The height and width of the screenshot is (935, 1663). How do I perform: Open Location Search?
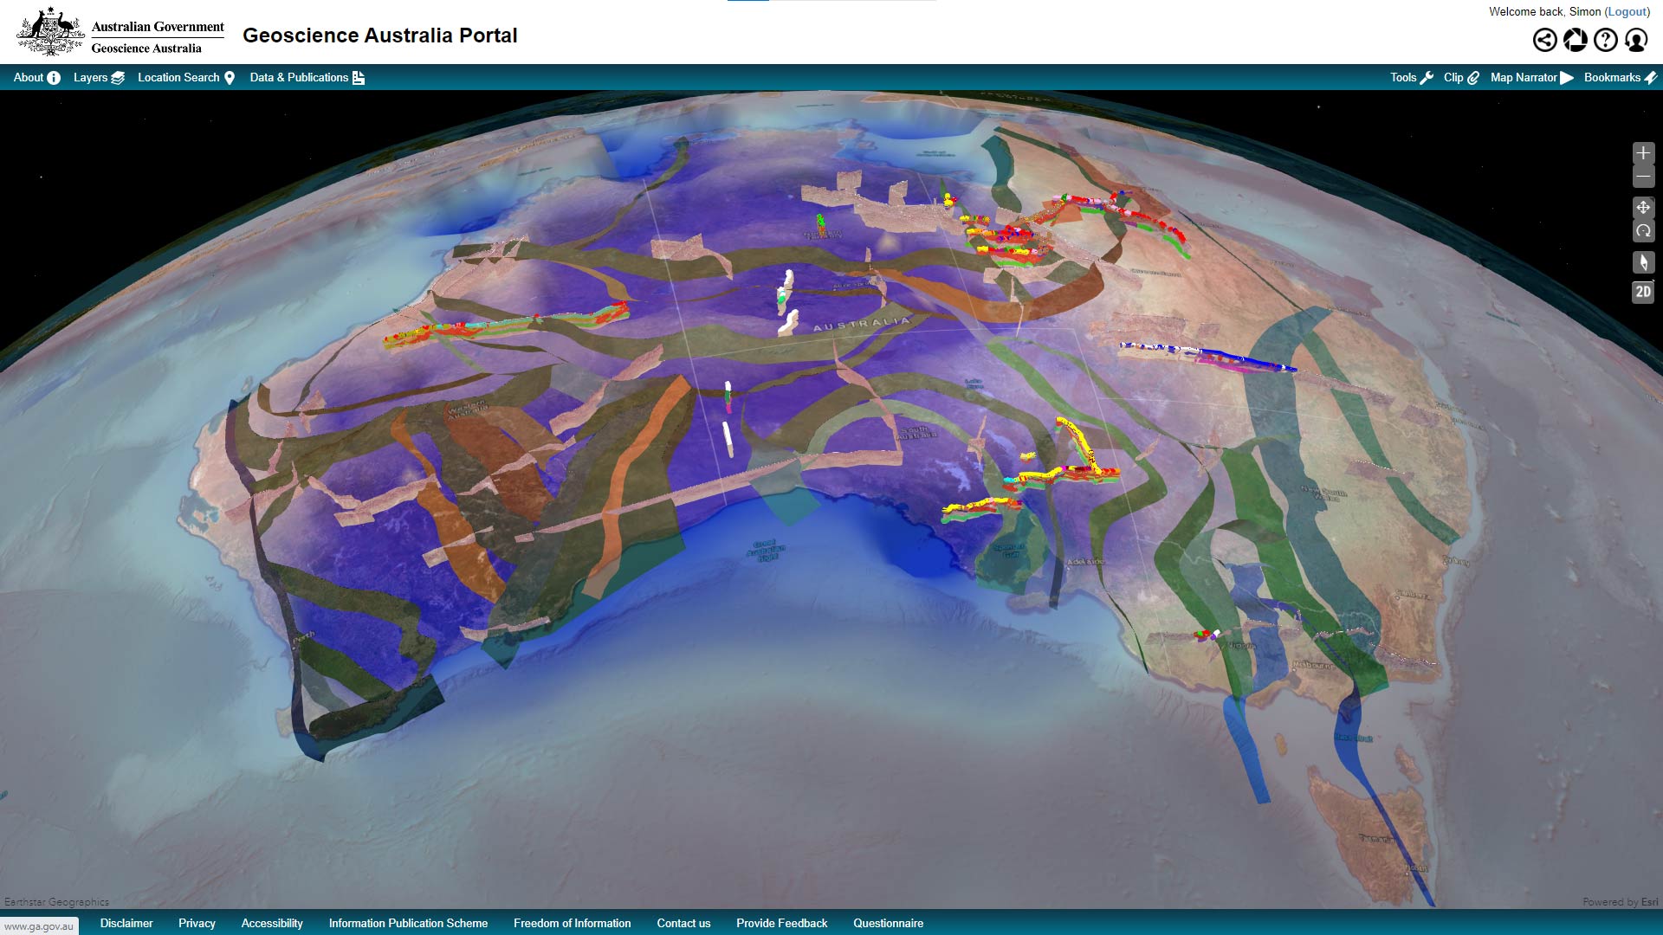[185, 78]
